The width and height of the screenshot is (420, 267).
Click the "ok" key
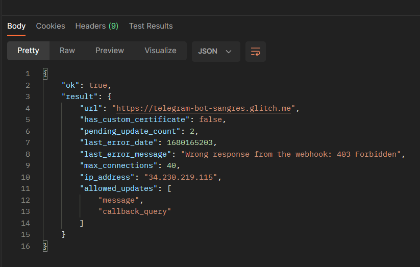coord(70,85)
